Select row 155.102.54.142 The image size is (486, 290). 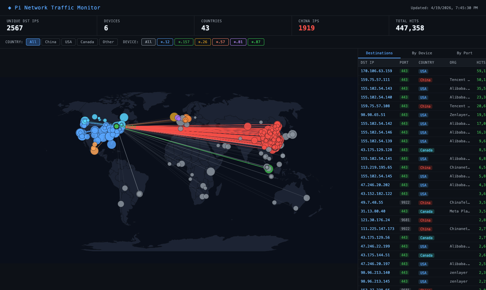(x=422, y=124)
